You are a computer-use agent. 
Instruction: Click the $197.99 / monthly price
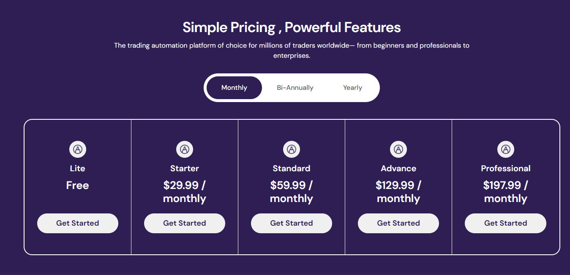(505, 192)
